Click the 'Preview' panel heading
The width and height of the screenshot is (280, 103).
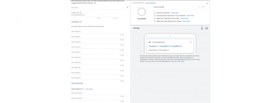[136, 28]
